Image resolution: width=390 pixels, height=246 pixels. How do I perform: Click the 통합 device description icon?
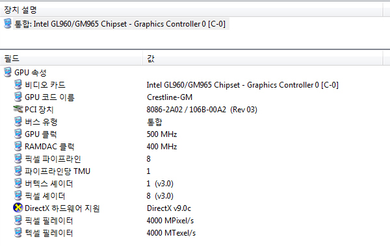[x=8, y=23]
